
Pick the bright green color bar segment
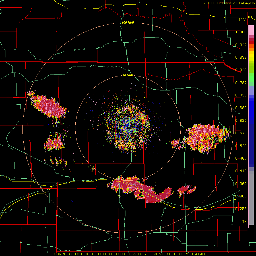coord(251,78)
